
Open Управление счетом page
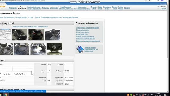coord(107,8)
